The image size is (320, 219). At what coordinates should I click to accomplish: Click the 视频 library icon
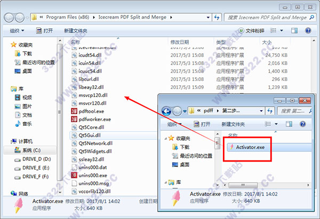(18, 98)
